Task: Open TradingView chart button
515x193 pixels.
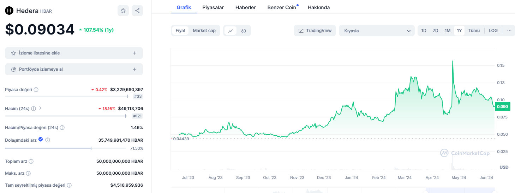Action: tap(315, 31)
